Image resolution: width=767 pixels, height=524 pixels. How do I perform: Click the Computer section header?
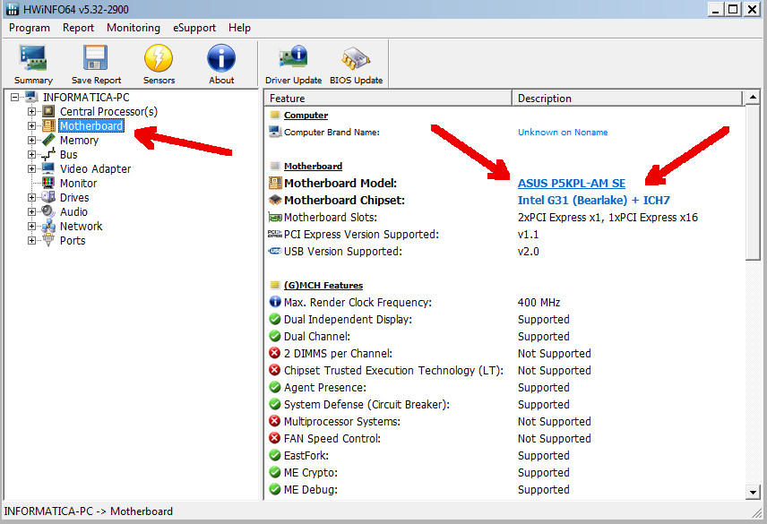pyautogui.click(x=306, y=116)
